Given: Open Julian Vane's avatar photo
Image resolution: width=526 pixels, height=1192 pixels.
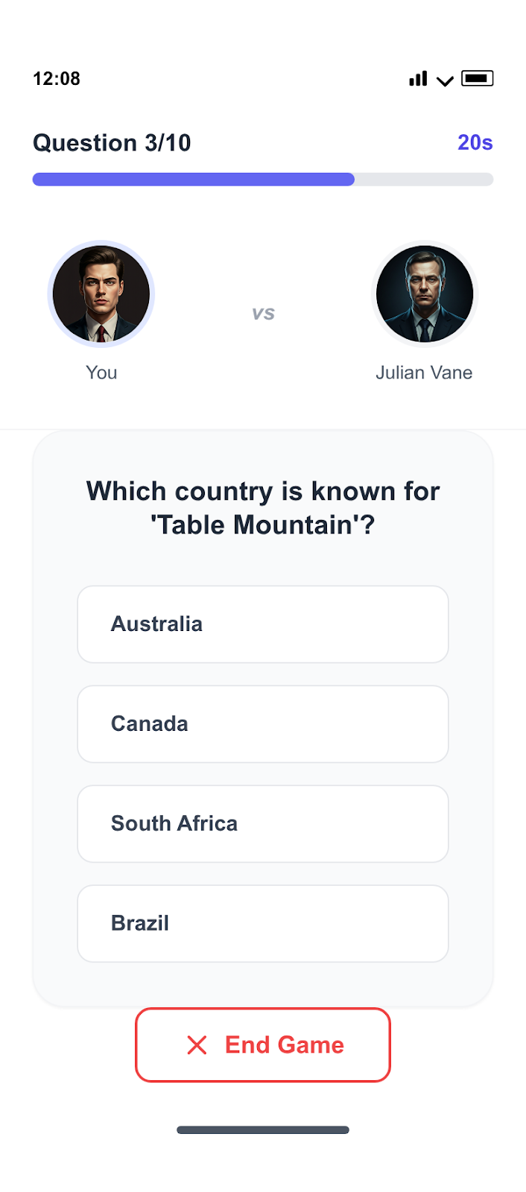Looking at the screenshot, I should (x=424, y=294).
